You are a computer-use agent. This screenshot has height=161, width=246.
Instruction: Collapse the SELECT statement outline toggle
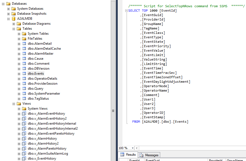(126, 11)
